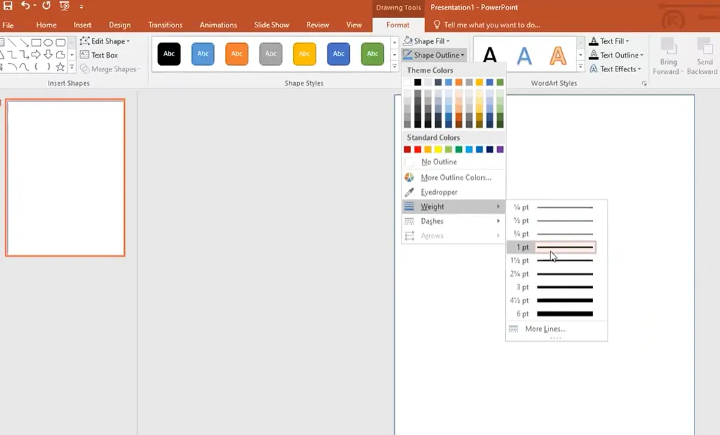
Task: Select the 3 pt line weight
Action: click(557, 287)
